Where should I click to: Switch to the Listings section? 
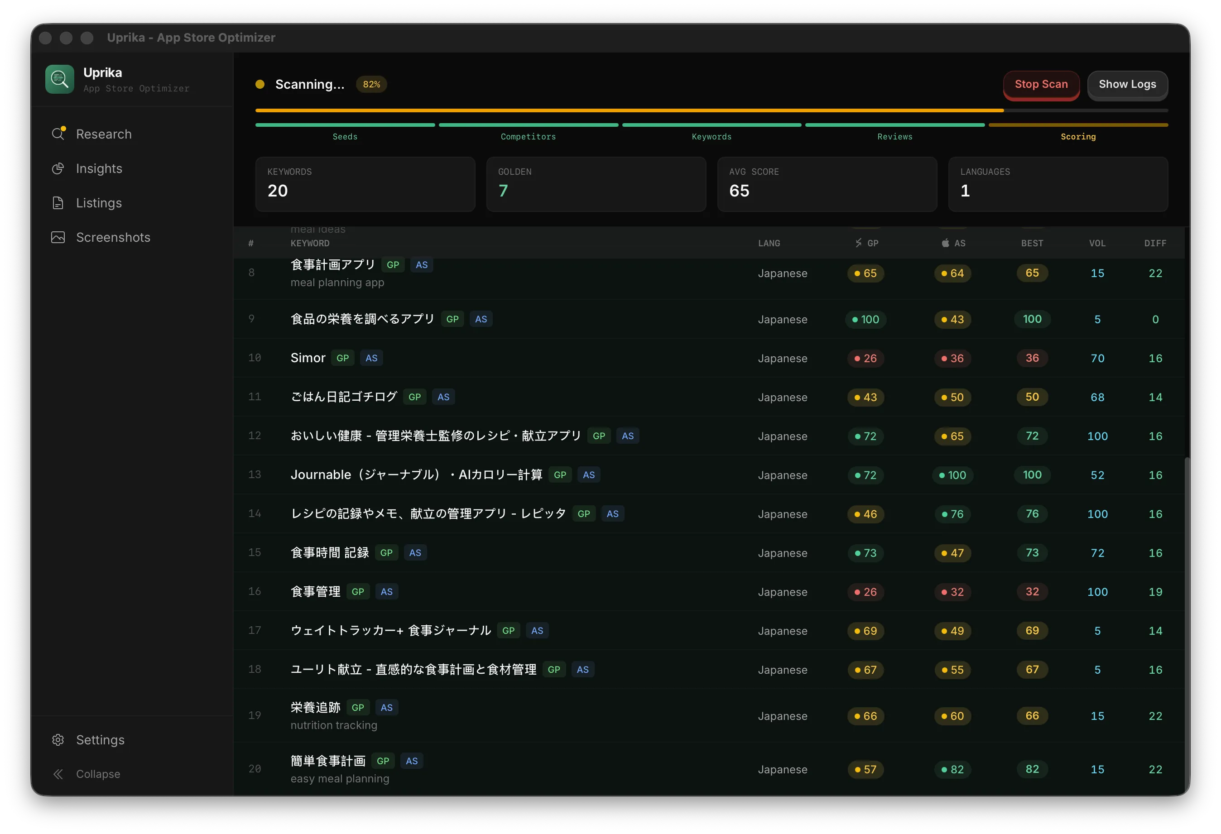[99, 203]
